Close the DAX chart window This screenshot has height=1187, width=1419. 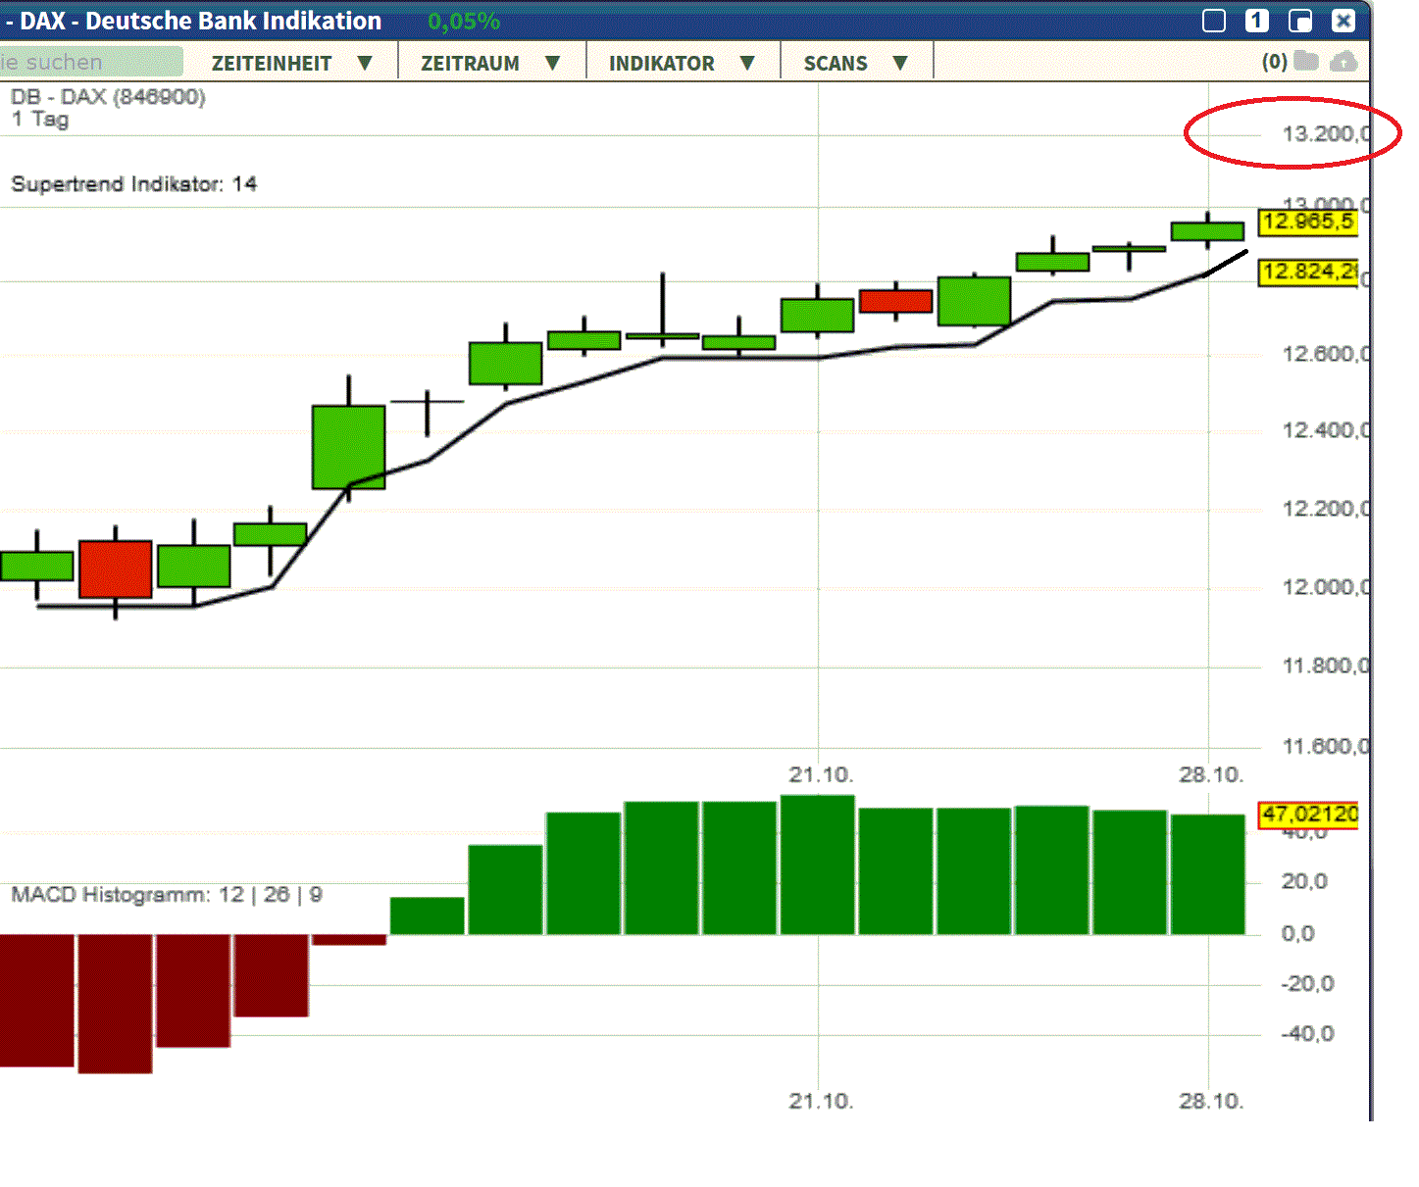pyautogui.click(x=1343, y=21)
